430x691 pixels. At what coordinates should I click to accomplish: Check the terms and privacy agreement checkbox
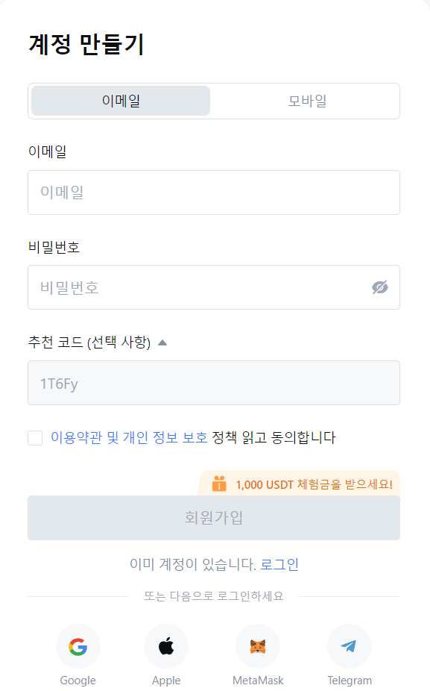[35, 438]
